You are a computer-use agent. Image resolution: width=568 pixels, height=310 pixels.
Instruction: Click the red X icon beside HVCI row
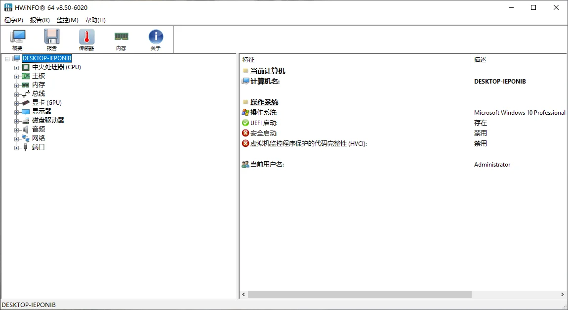245,143
